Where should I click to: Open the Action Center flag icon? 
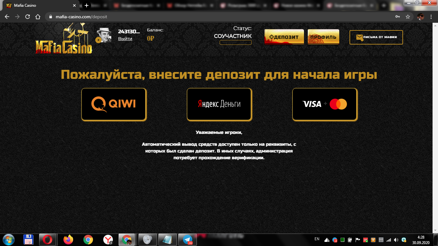click(x=358, y=240)
